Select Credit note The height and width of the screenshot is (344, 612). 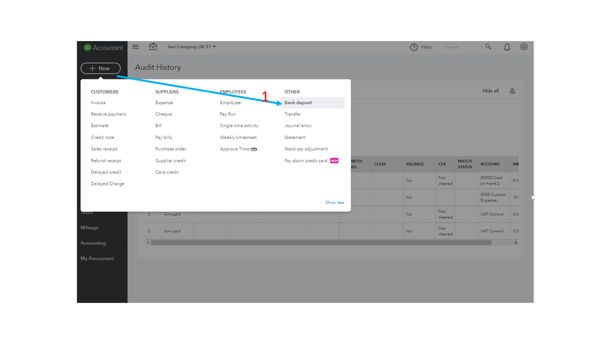[x=102, y=137]
